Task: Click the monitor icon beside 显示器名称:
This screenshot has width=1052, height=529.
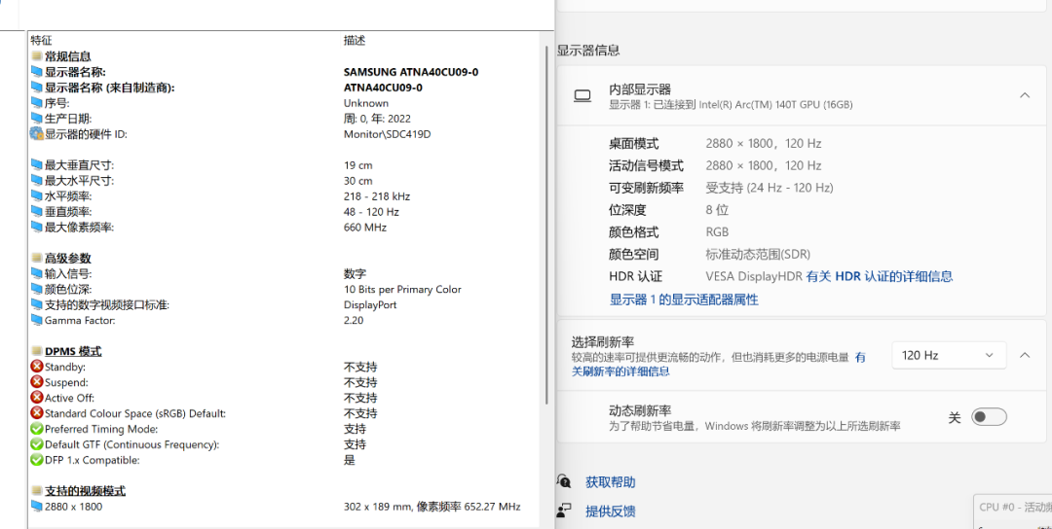Action: [36, 72]
